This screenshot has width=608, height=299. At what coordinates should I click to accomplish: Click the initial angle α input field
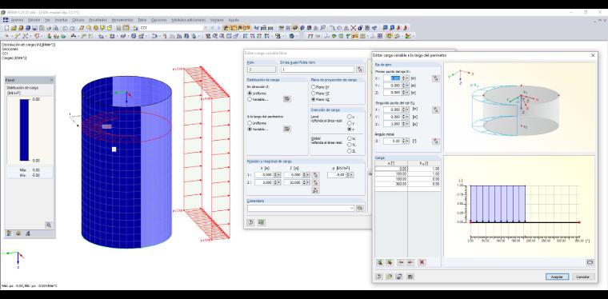click(x=392, y=142)
